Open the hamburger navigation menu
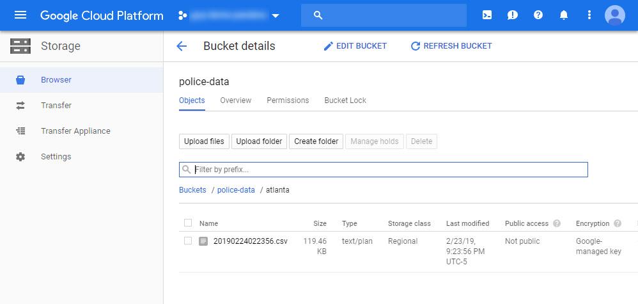The width and height of the screenshot is (638, 304). (20, 15)
